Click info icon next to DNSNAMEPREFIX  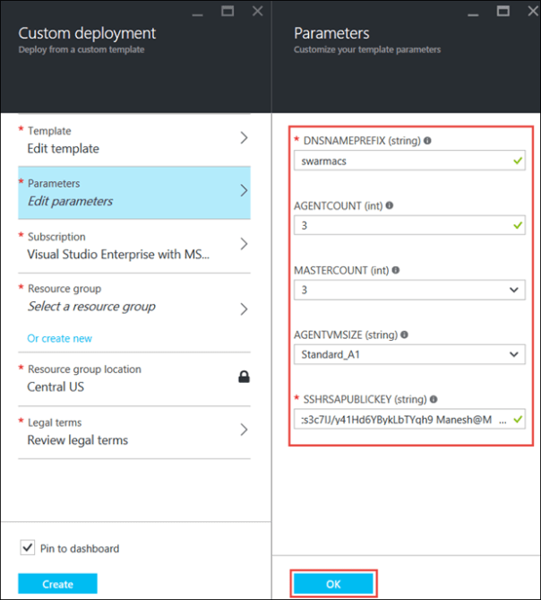[427, 141]
